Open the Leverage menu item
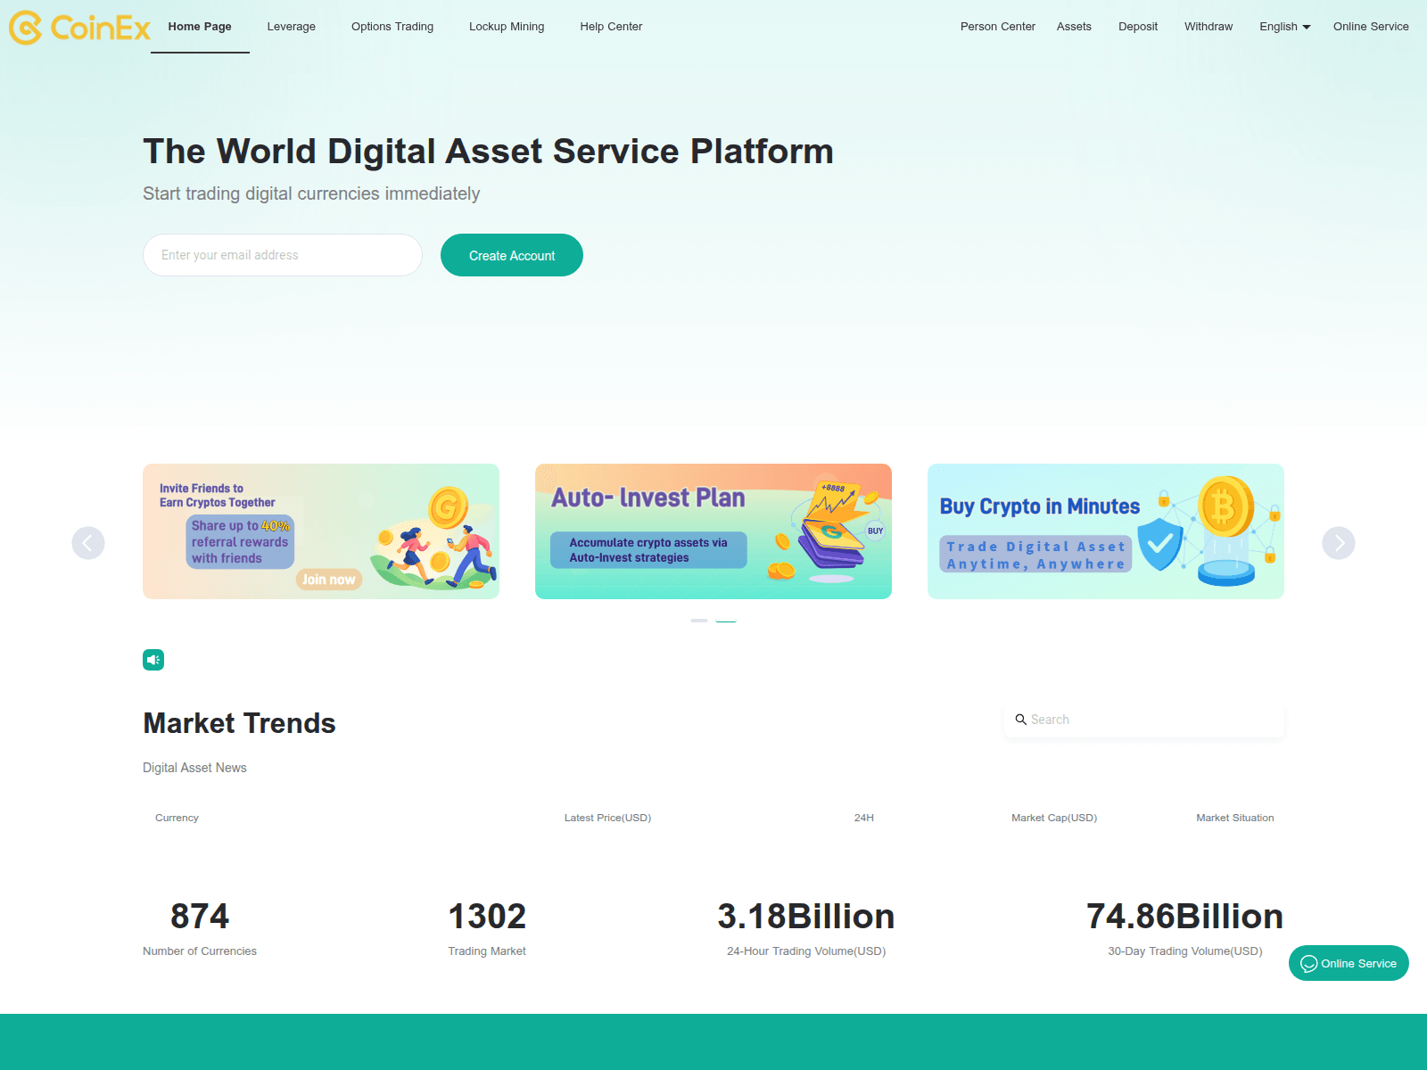 point(292,27)
